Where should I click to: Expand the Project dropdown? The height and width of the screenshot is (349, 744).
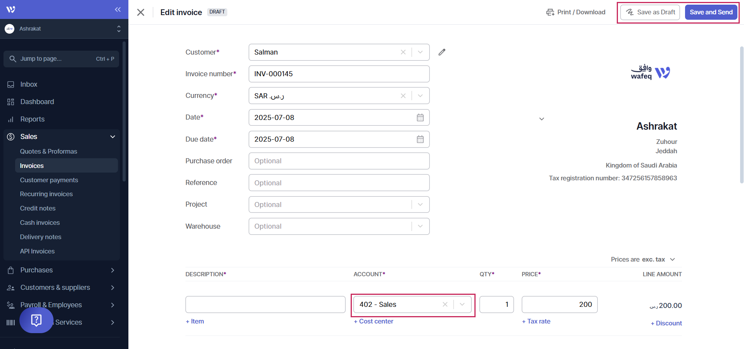pos(420,205)
